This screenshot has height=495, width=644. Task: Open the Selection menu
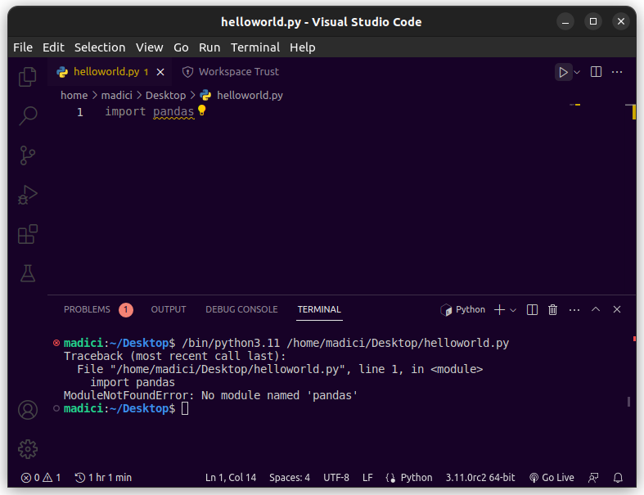[100, 47]
